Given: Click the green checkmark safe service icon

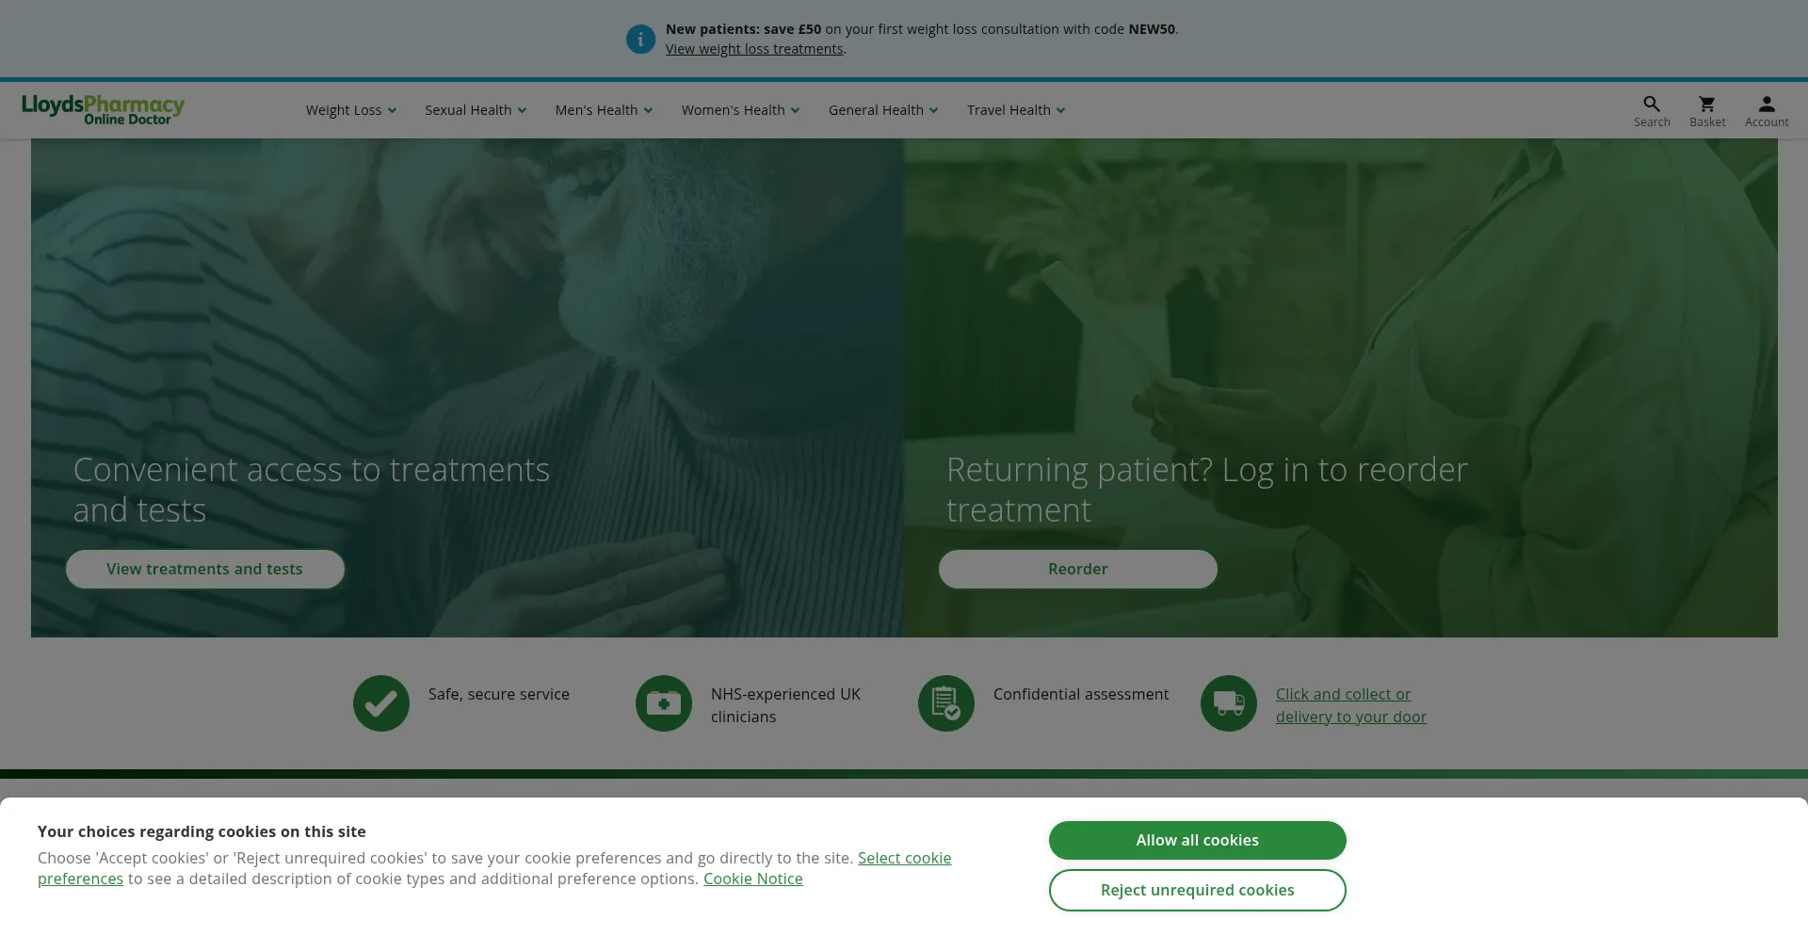Looking at the screenshot, I should [x=381, y=703].
